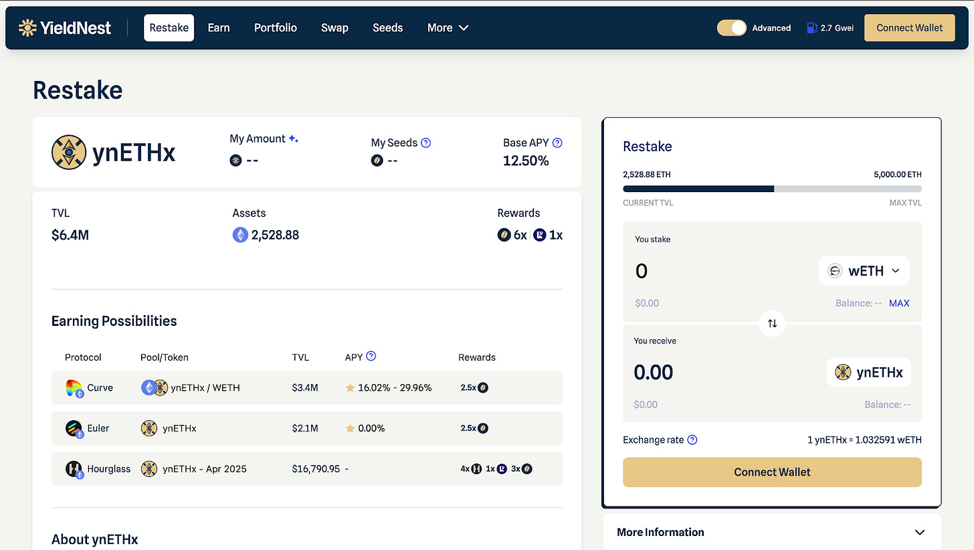Click the 2.7 Gwei gas text
Screen dimensions: 974x550
[x=837, y=28]
